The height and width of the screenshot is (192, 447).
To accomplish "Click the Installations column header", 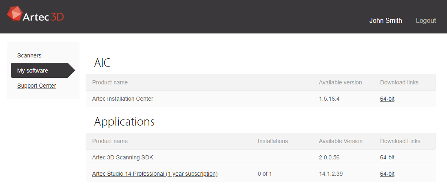I will click(272, 141).
